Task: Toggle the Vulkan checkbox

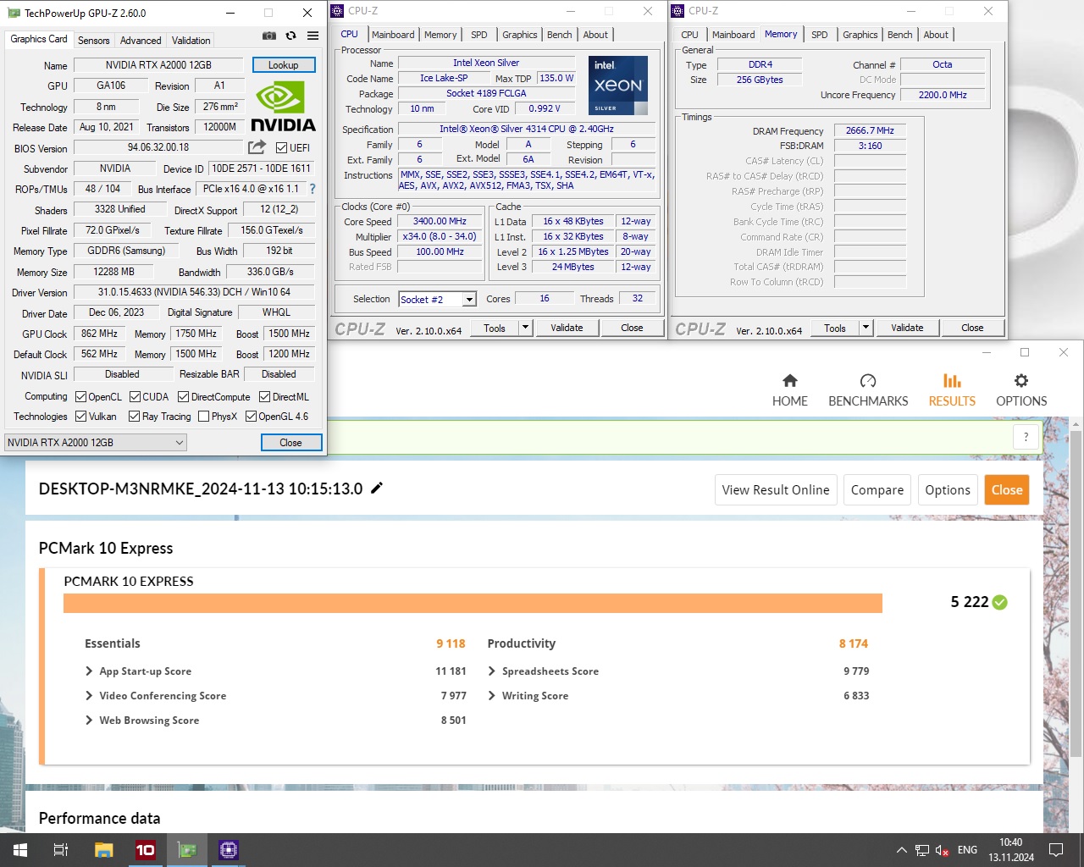Action: point(80,416)
